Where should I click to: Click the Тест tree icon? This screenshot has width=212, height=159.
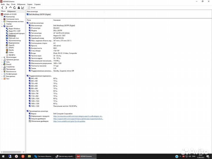4,79
